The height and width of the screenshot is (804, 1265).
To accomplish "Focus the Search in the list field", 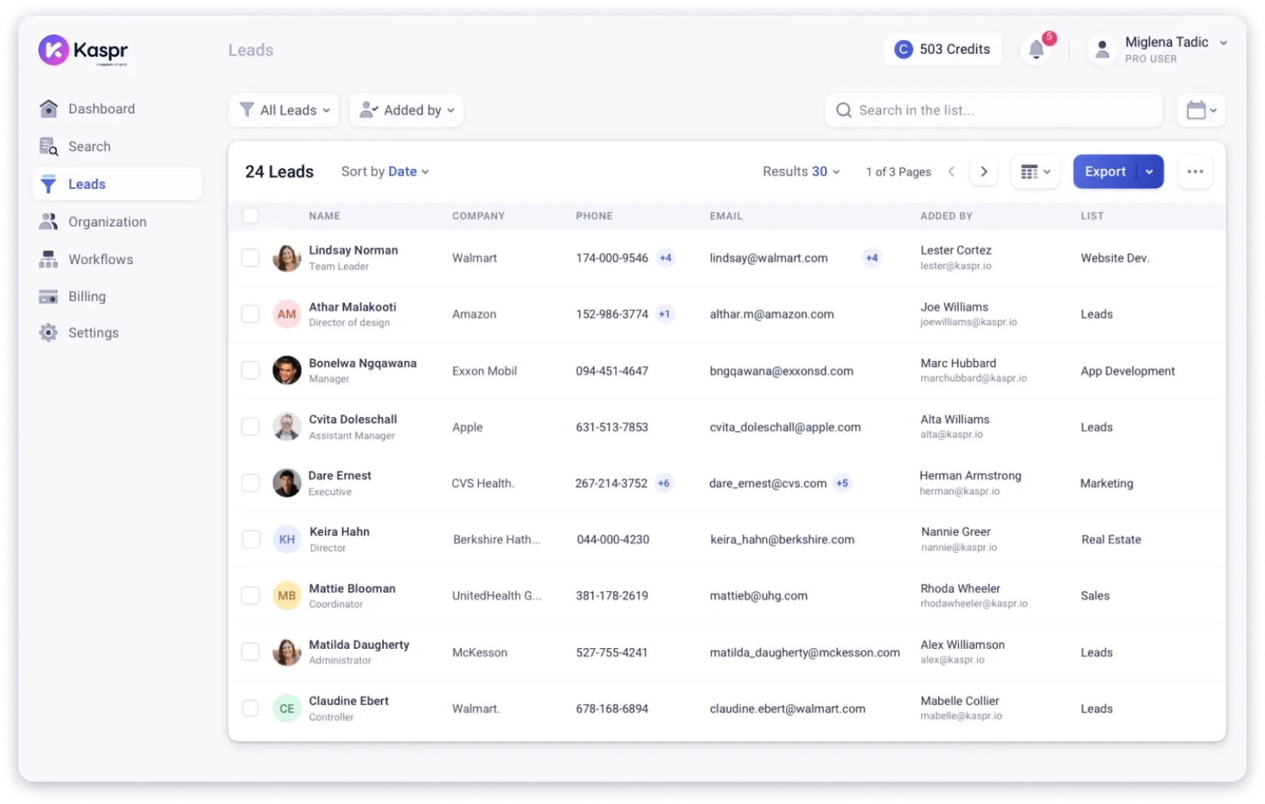I will 994,111.
